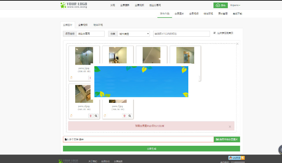
Task: Toggle 允许推荐到首页 checkbox
Action: [215, 33]
